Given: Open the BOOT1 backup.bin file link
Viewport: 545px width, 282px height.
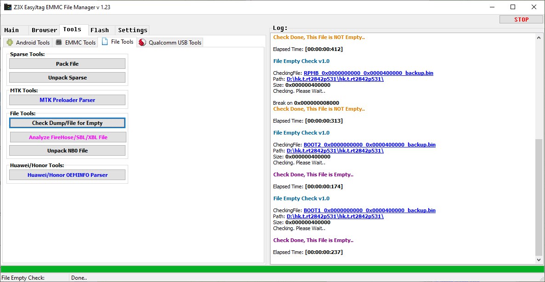Looking at the screenshot, I should (x=369, y=210).
